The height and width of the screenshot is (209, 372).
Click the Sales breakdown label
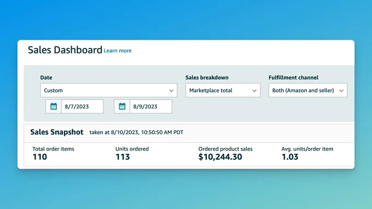tap(207, 77)
